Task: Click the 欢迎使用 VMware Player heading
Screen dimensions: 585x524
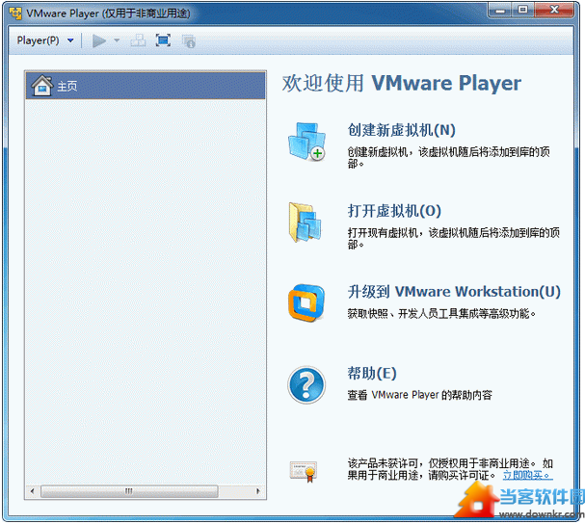Action: click(x=402, y=83)
